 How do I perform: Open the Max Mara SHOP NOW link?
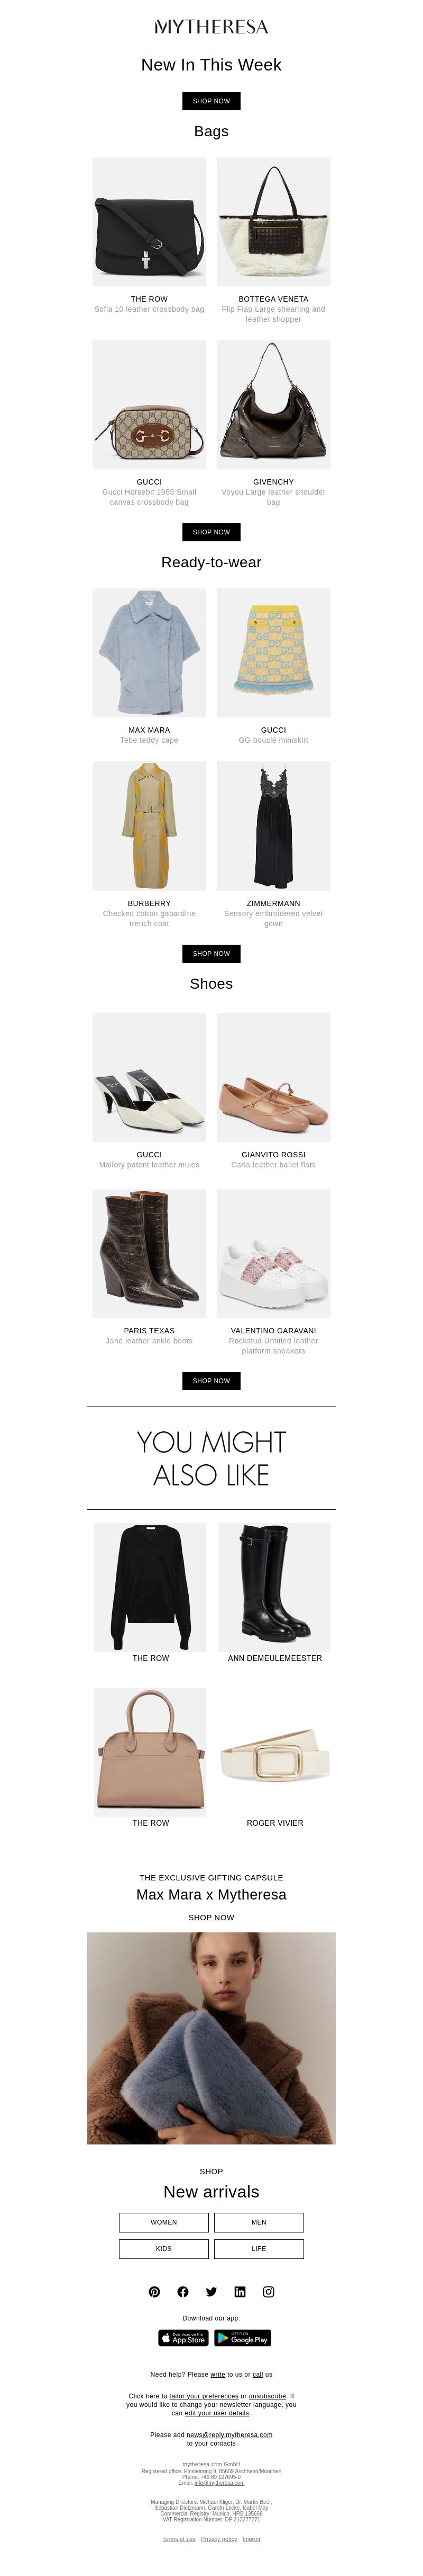pos(212,1917)
